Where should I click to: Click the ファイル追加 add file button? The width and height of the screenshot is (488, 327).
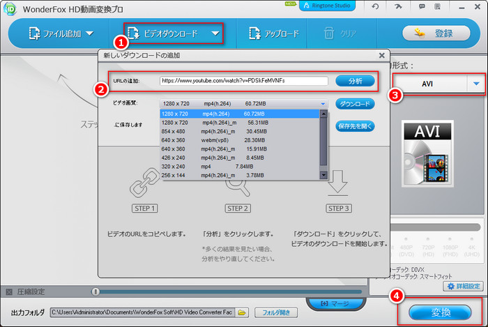56,33
